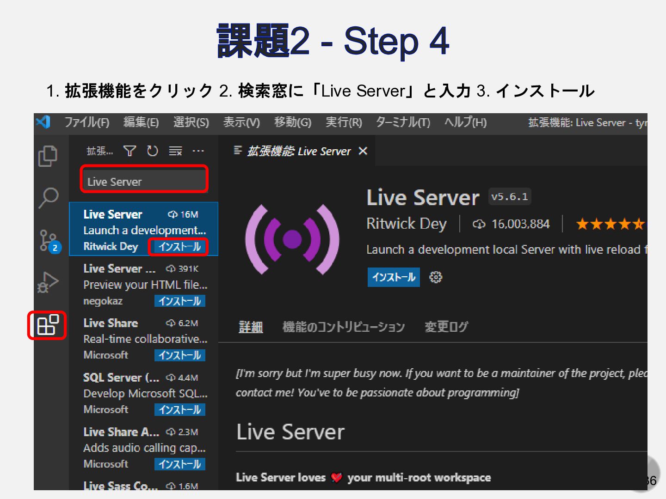Clear extensions search results icon
This screenshot has height=499, width=666.
tap(175, 151)
